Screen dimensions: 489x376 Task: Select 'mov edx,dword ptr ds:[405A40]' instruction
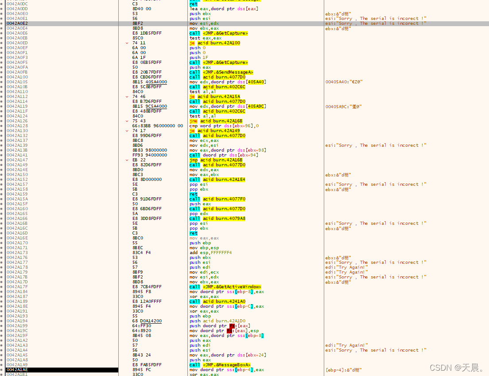coord(228,82)
